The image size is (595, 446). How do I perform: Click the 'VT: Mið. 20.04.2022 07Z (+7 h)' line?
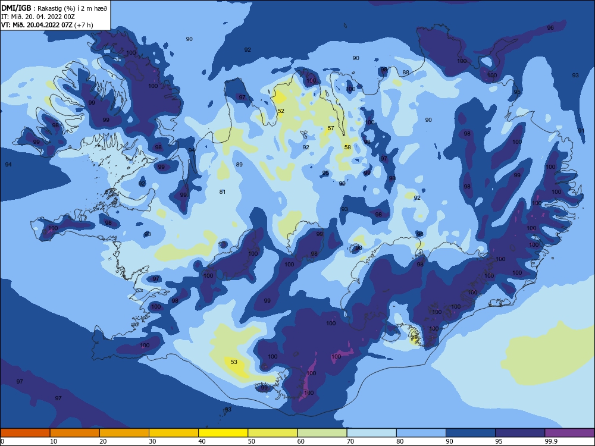point(47,25)
